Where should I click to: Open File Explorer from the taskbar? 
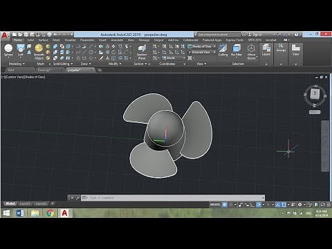[35, 213]
